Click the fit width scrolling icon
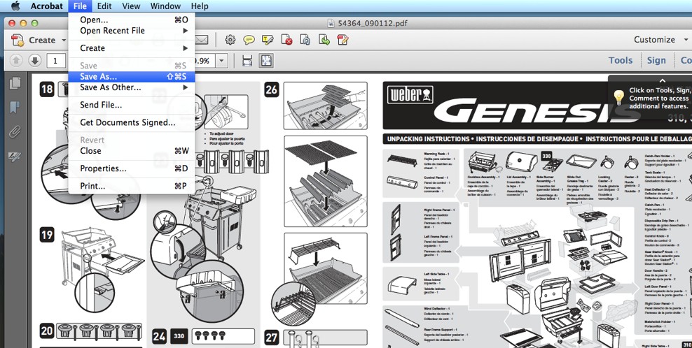 (x=247, y=60)
